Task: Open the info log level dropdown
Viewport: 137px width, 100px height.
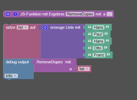Action: click(11, 76)
